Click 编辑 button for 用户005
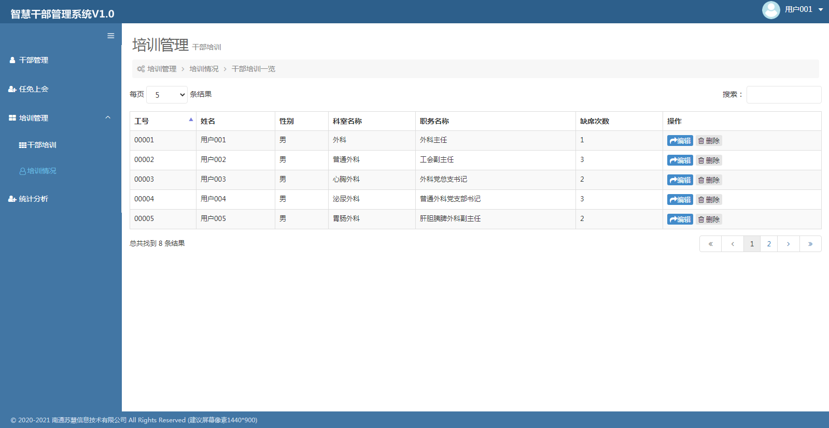The width and height of the screenshot is (829, 428). [x=680, y=219]
